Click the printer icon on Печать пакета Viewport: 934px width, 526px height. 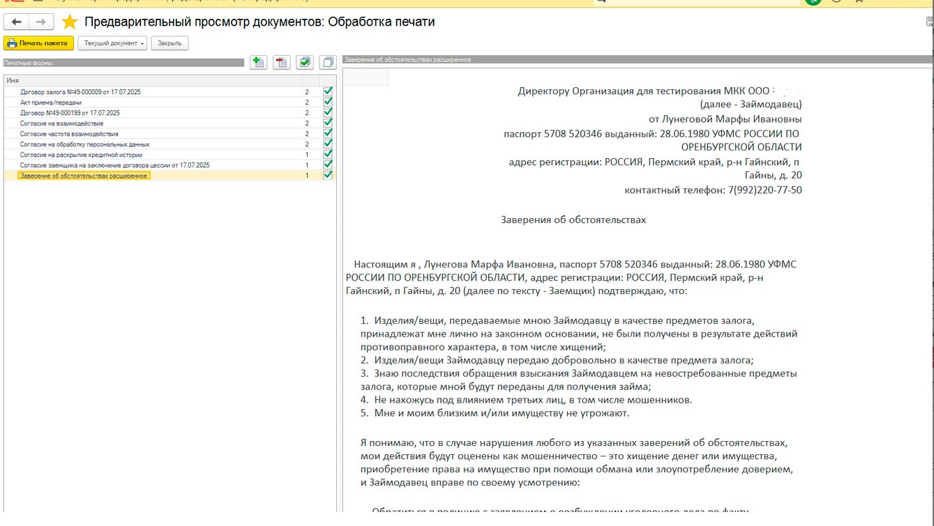tap(12, 43)
